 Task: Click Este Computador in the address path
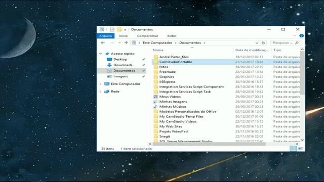(x=157, y=42)
